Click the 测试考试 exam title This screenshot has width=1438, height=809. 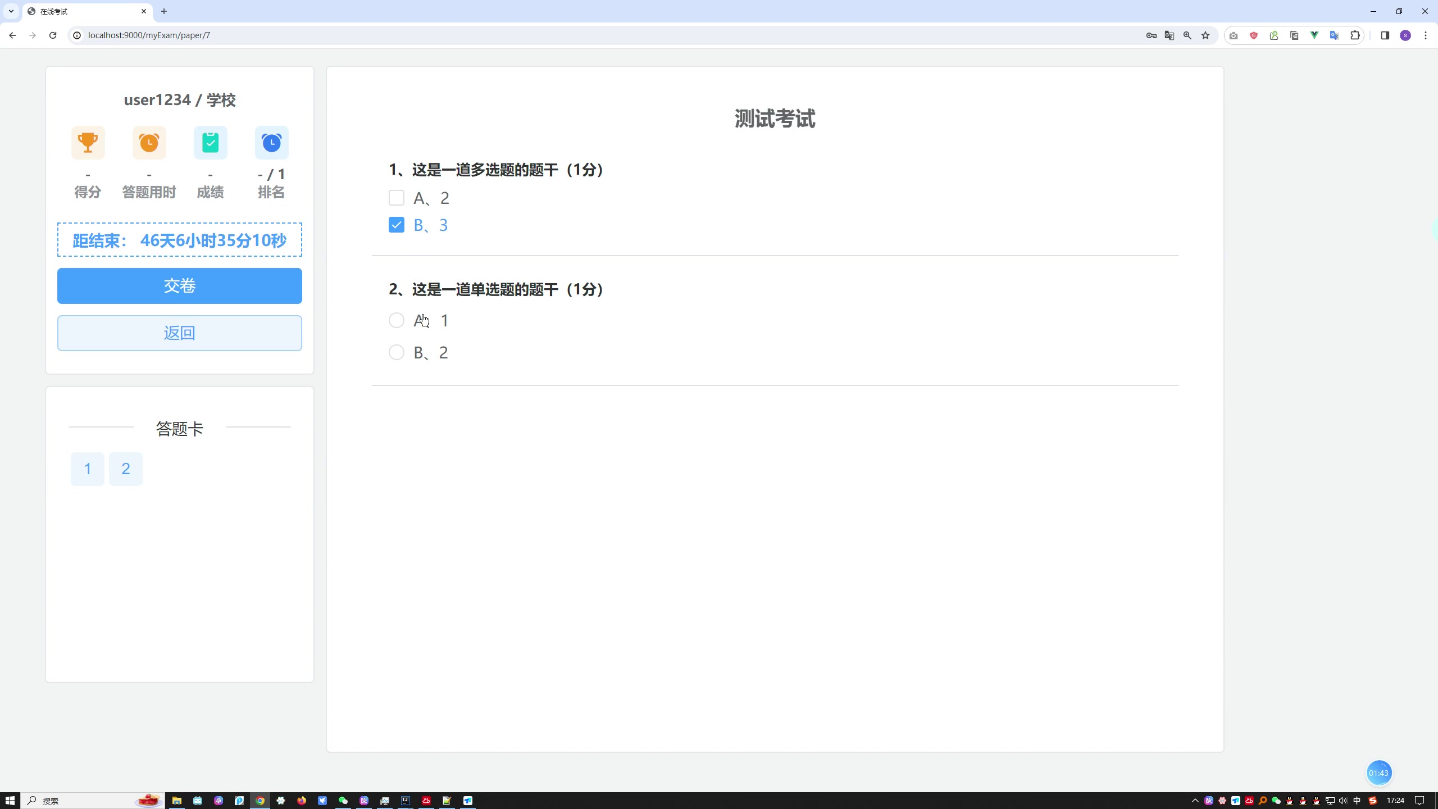(775, 119)
